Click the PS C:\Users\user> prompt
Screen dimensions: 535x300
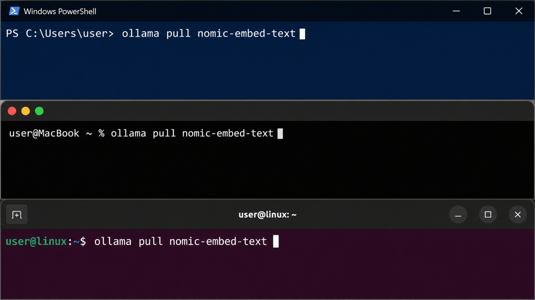[60, 34]
